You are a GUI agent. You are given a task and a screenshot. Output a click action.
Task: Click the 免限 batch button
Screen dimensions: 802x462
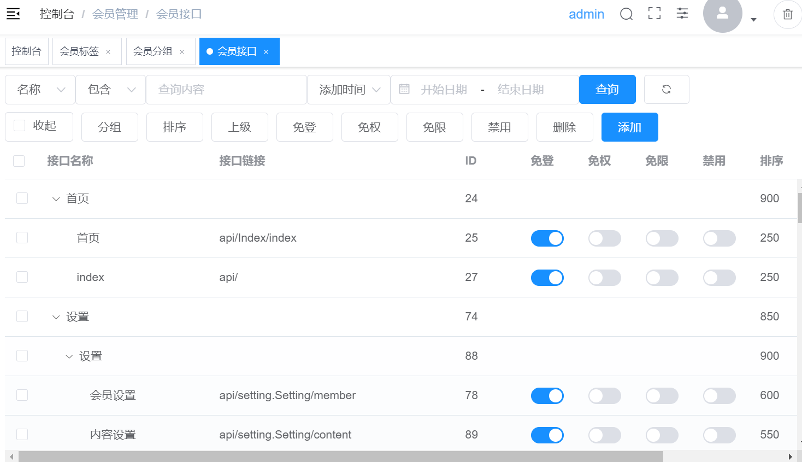tap(434, 127)
